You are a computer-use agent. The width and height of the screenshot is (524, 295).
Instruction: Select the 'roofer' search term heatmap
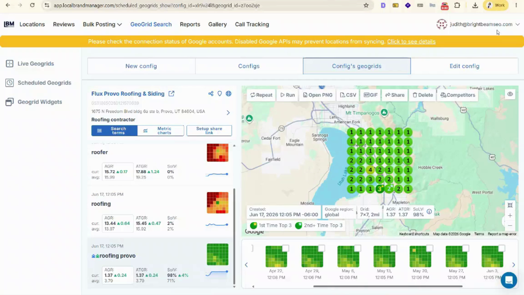click(x=218, y=152)
